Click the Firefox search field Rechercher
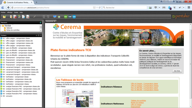The height and width of the screenshot is (108, 192). tap(125, 8)
